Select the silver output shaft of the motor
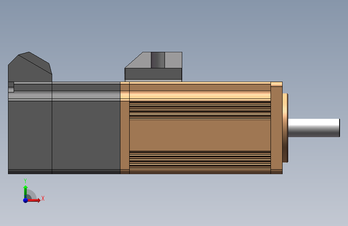 click(x=314, y=128)
